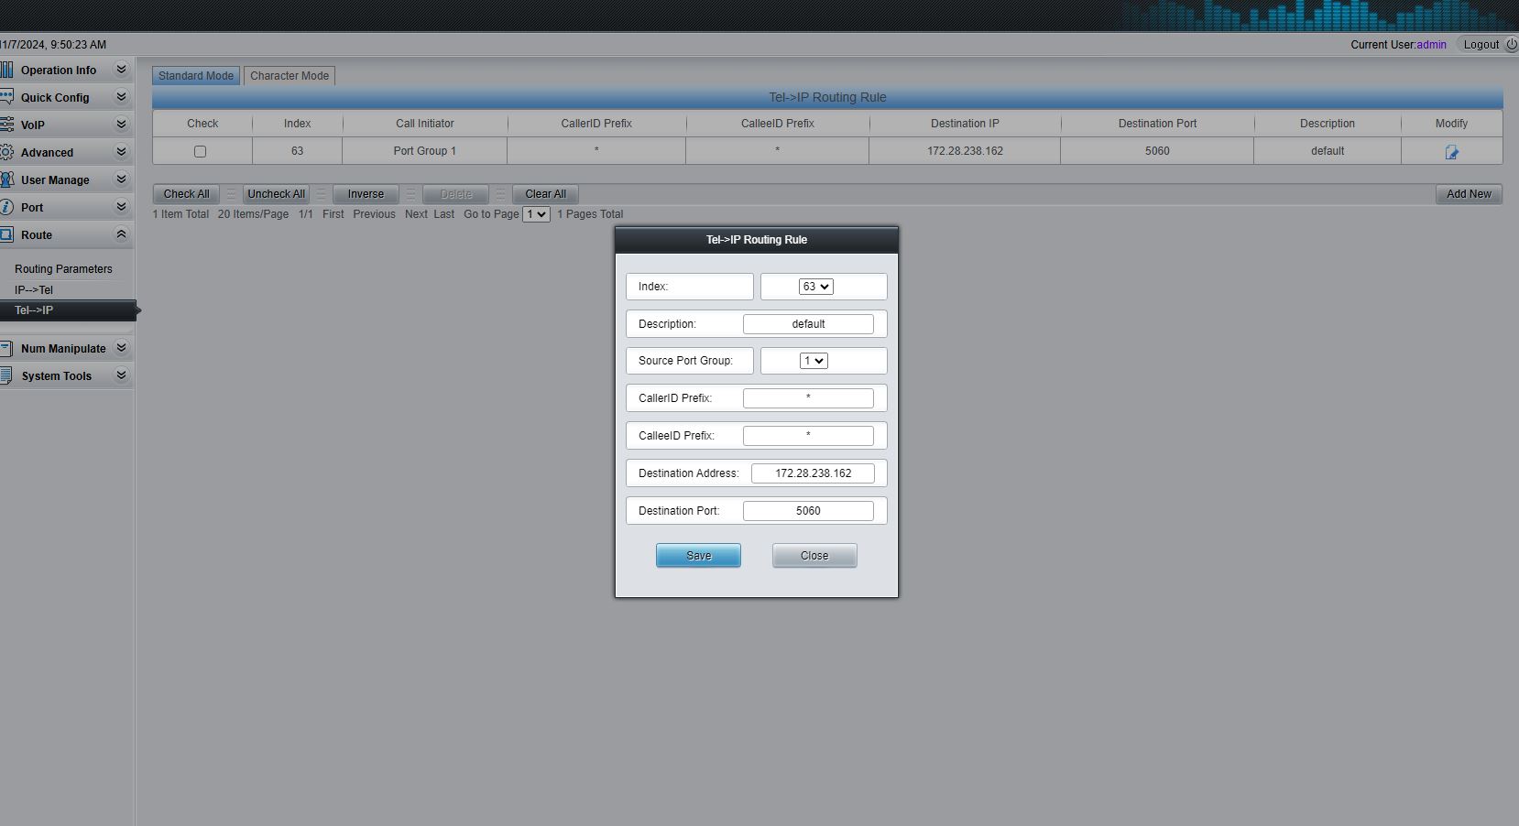Select the Tel-->IP submenu item

(x=68, y=310)
